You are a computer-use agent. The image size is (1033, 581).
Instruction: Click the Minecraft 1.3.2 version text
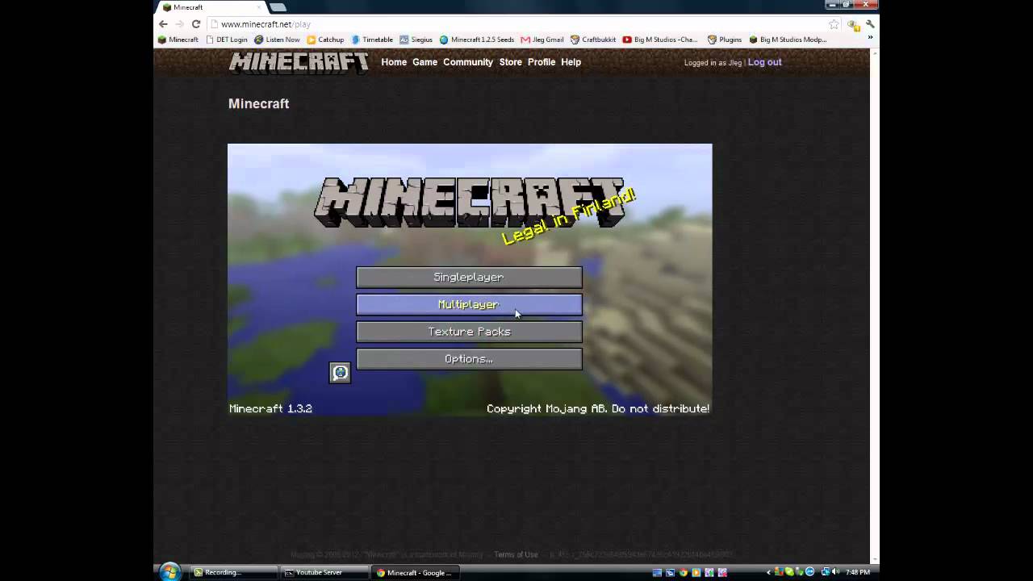click(270, 408)
